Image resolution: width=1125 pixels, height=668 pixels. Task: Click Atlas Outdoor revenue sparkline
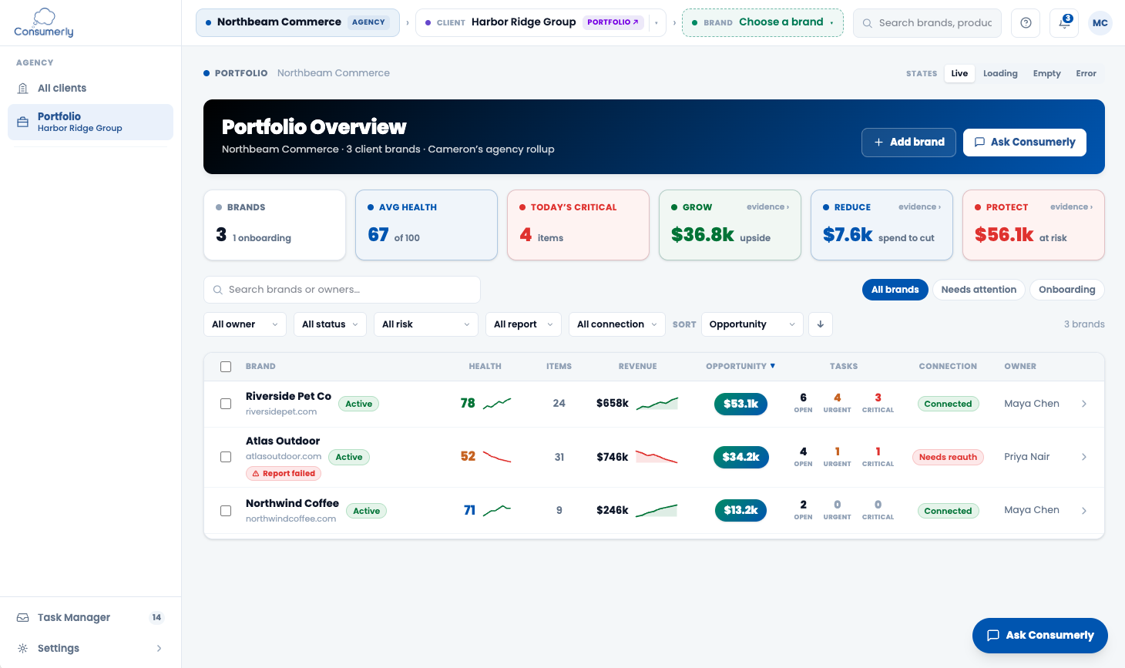657,457
